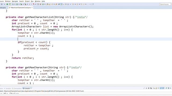The image size is (172, 96).
Task: Open the Search menu
Action: click(21, 1)
